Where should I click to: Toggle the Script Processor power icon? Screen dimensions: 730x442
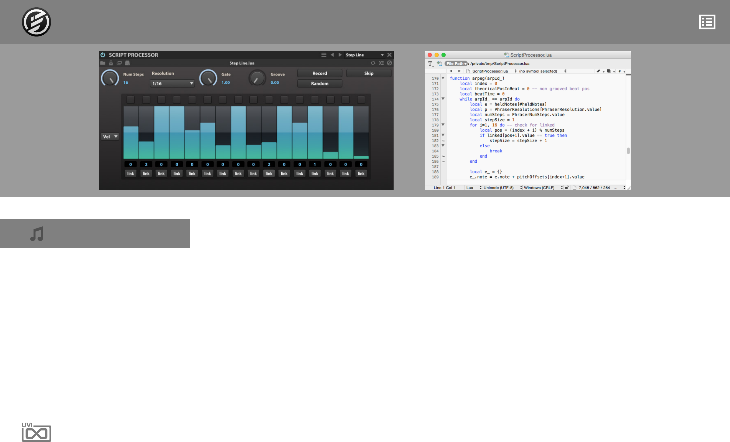[x=103, y=55]
